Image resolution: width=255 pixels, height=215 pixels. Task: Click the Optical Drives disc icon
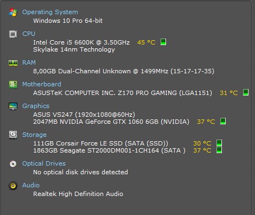click(x=13, y=164)
